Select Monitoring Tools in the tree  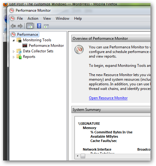(37, 40)
